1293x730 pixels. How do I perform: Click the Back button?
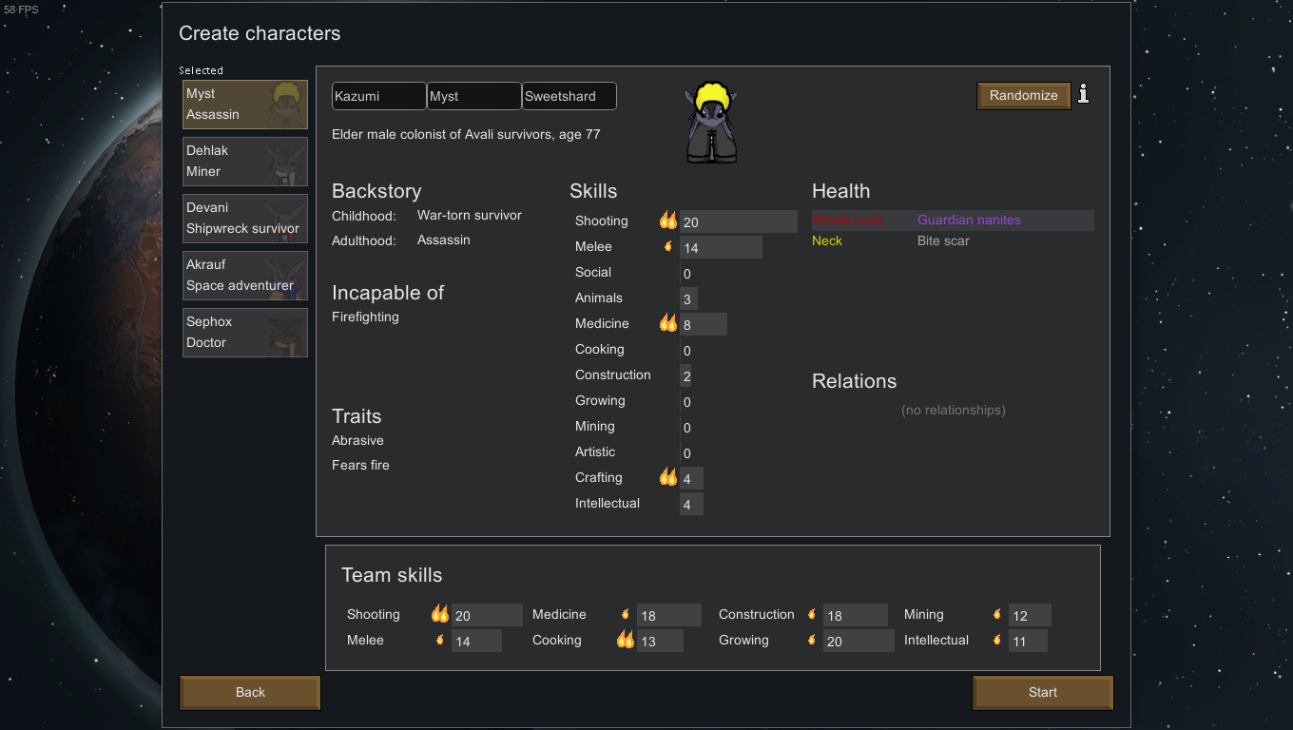click(x=250, y=692)
